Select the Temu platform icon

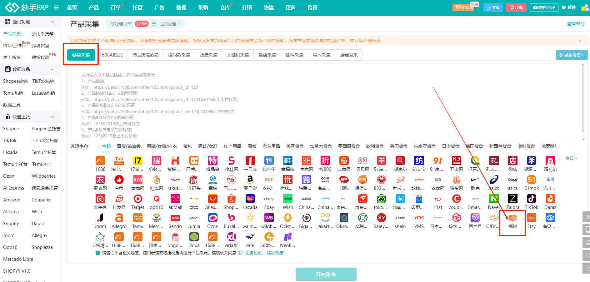click(x=138, y=218)
